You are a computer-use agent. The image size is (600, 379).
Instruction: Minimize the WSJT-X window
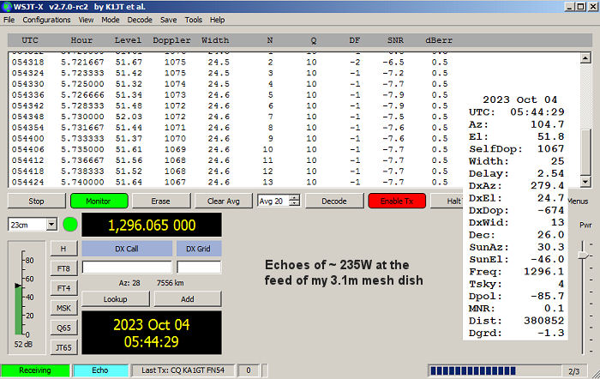click(570, 7)
